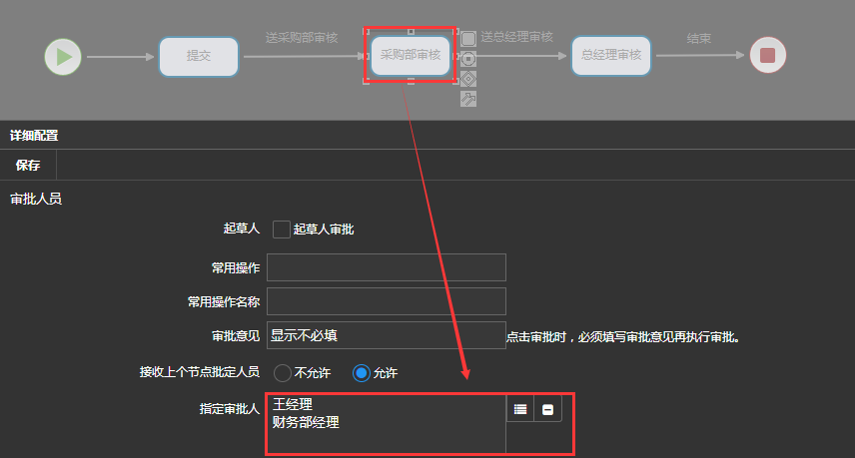
Task: Click the diamond gateway quick-add icon
Action: click(468, 78)
